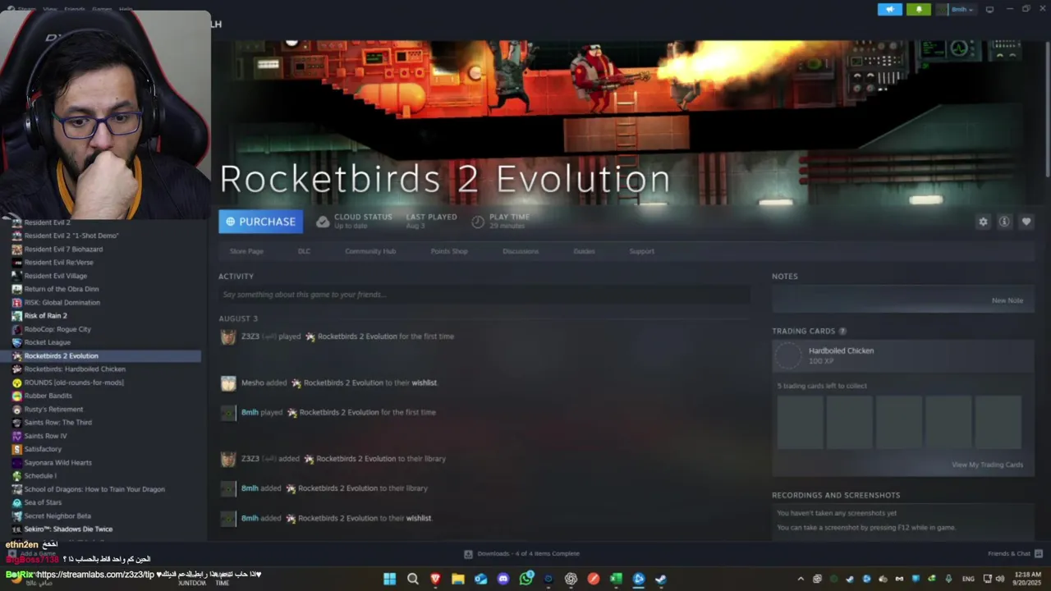Image resolution: width=1051 pixels, height=591 pixels.
Task: Open the Points Shop tab
Action: 449,251
